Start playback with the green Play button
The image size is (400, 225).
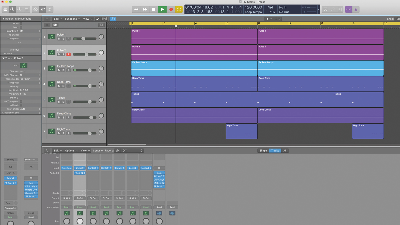[162, 10]
